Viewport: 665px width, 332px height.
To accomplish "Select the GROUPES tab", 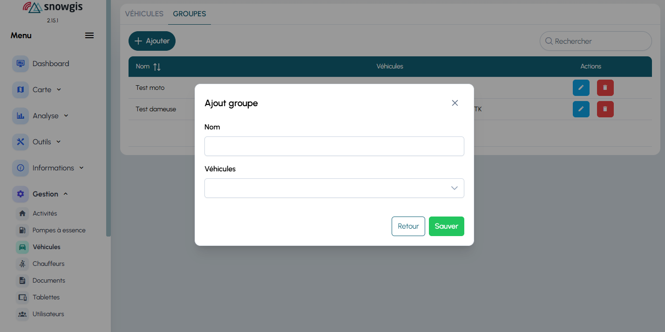I will [190, 14].
